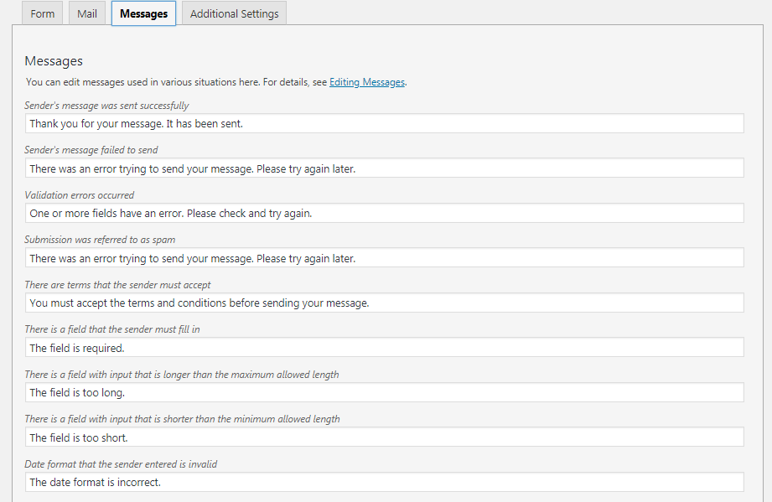The width and height of the screenshot is (772, 502).
Task: Focus the 'The field is too short.' field
Action: 384,437
